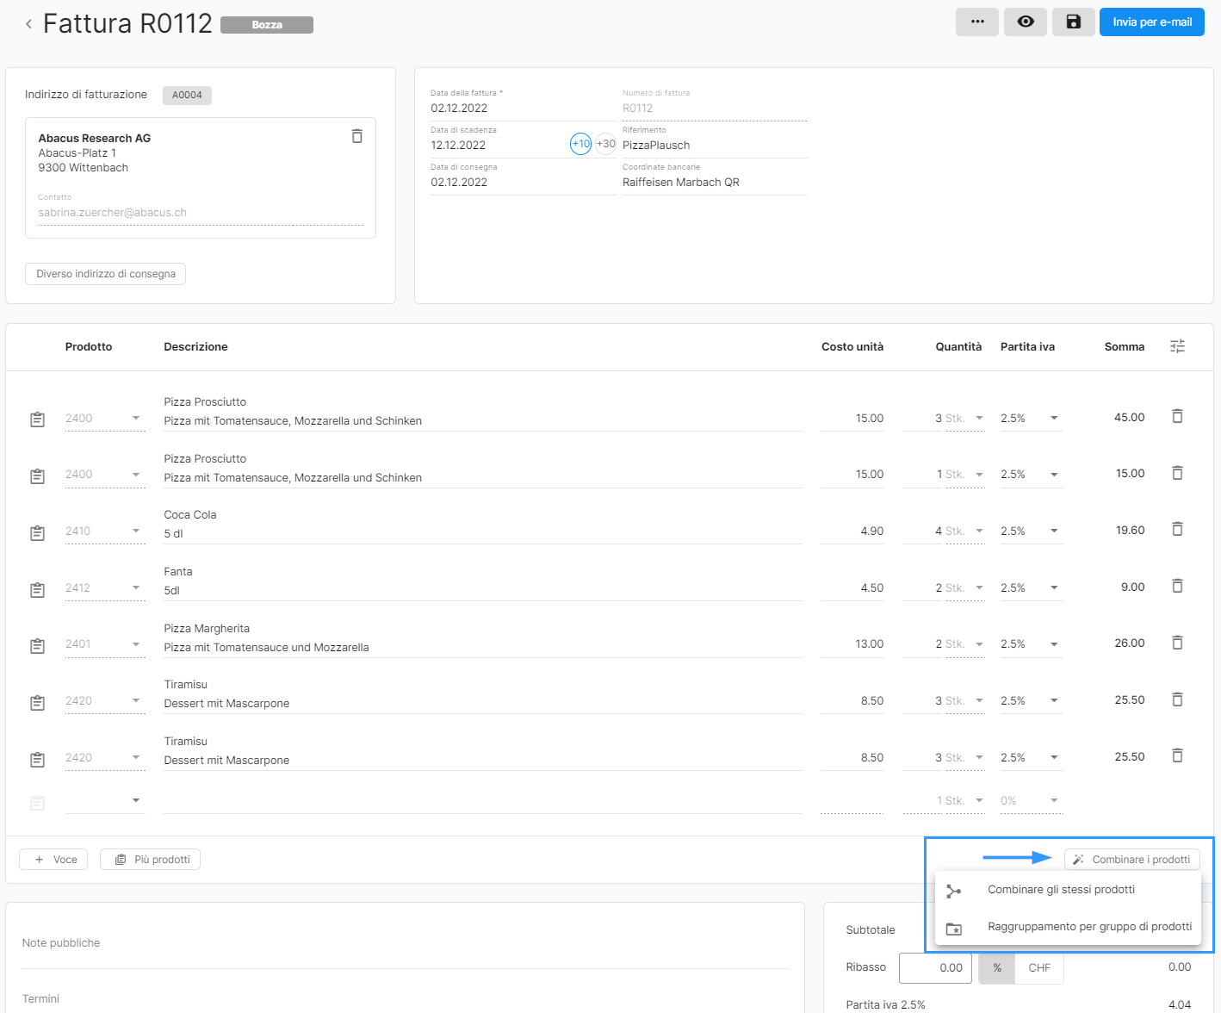Delete the Coca Cola line item
This screenshot has height=1013, width=1221.
pyautogui.click(x=1177, y=530)
